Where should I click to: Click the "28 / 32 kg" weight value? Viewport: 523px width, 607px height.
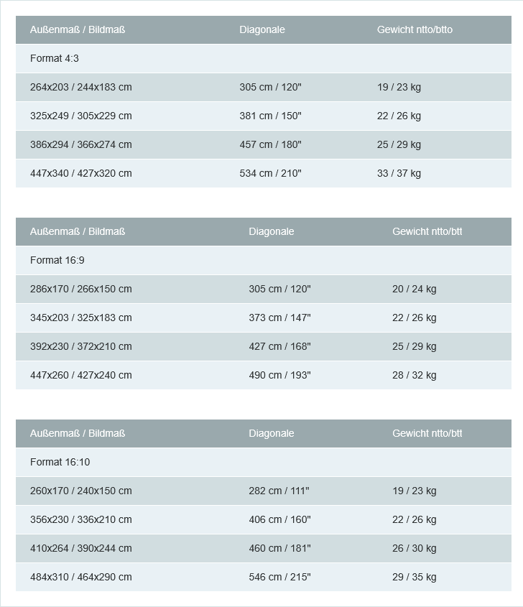pyautogui.click(x=414, y=375)
